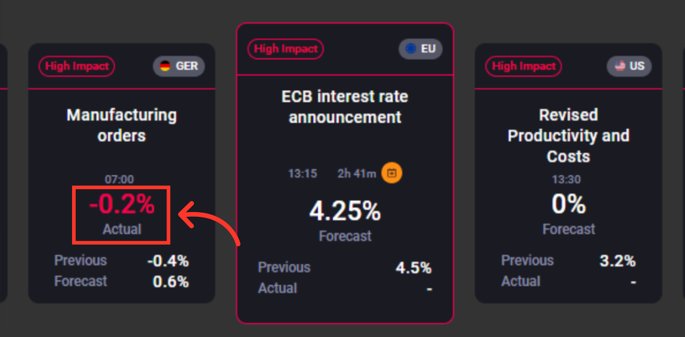Click High Impact badge on Manufacturing orders card
Screen dimensions: 685x337
[x=77, y=66]
